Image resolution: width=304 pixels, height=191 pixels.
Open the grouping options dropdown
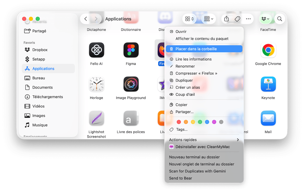pyautogui.click(x=208, y=19)
